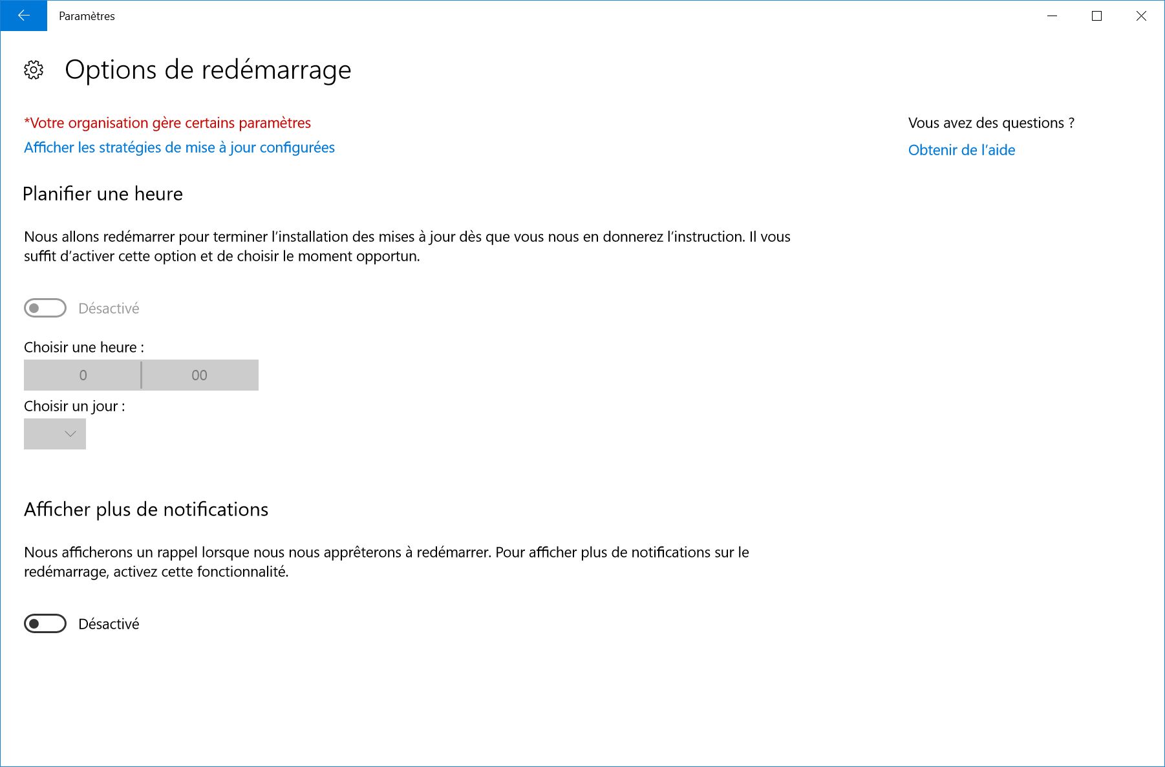Click the Afficher plus de notifications heading
1165x767 pixels.
pos(146,509)
